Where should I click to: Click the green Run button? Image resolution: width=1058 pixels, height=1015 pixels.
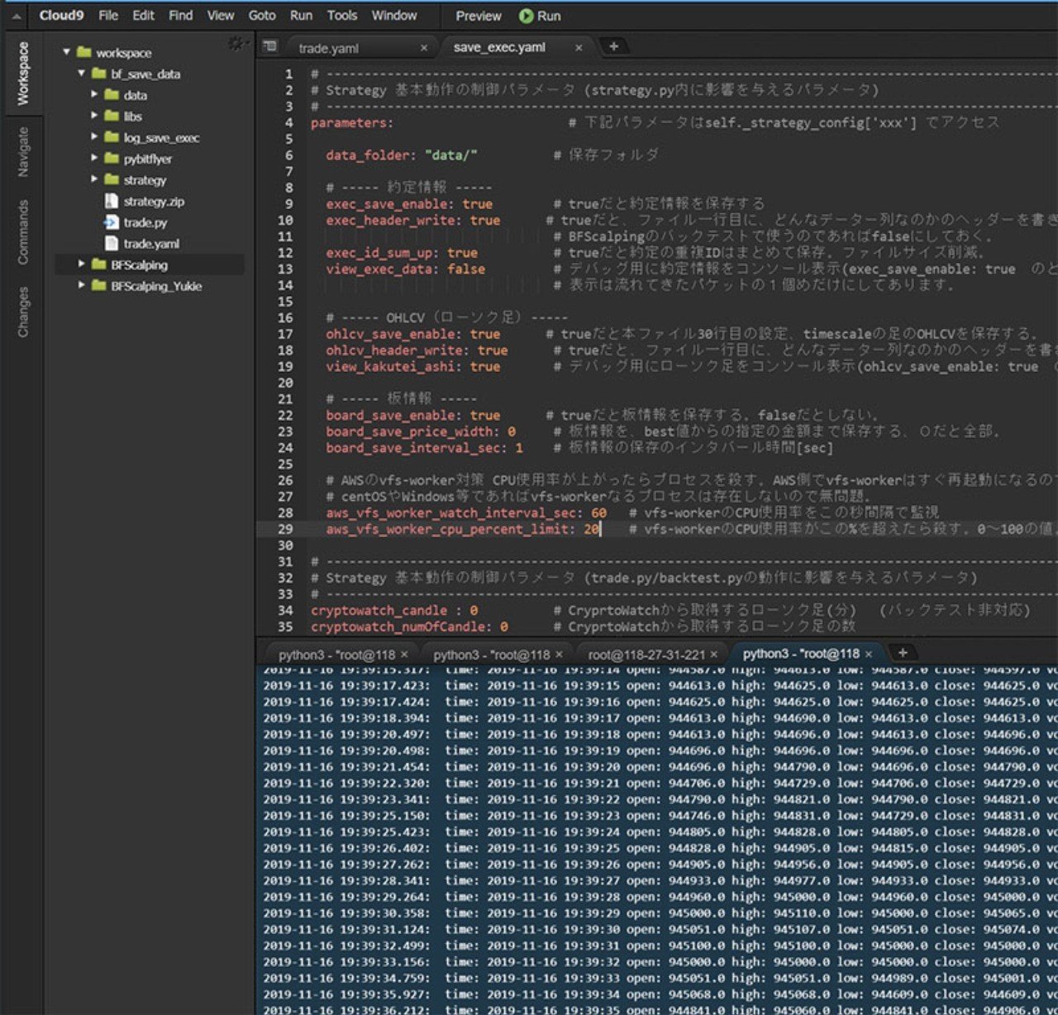pos(540,16)
